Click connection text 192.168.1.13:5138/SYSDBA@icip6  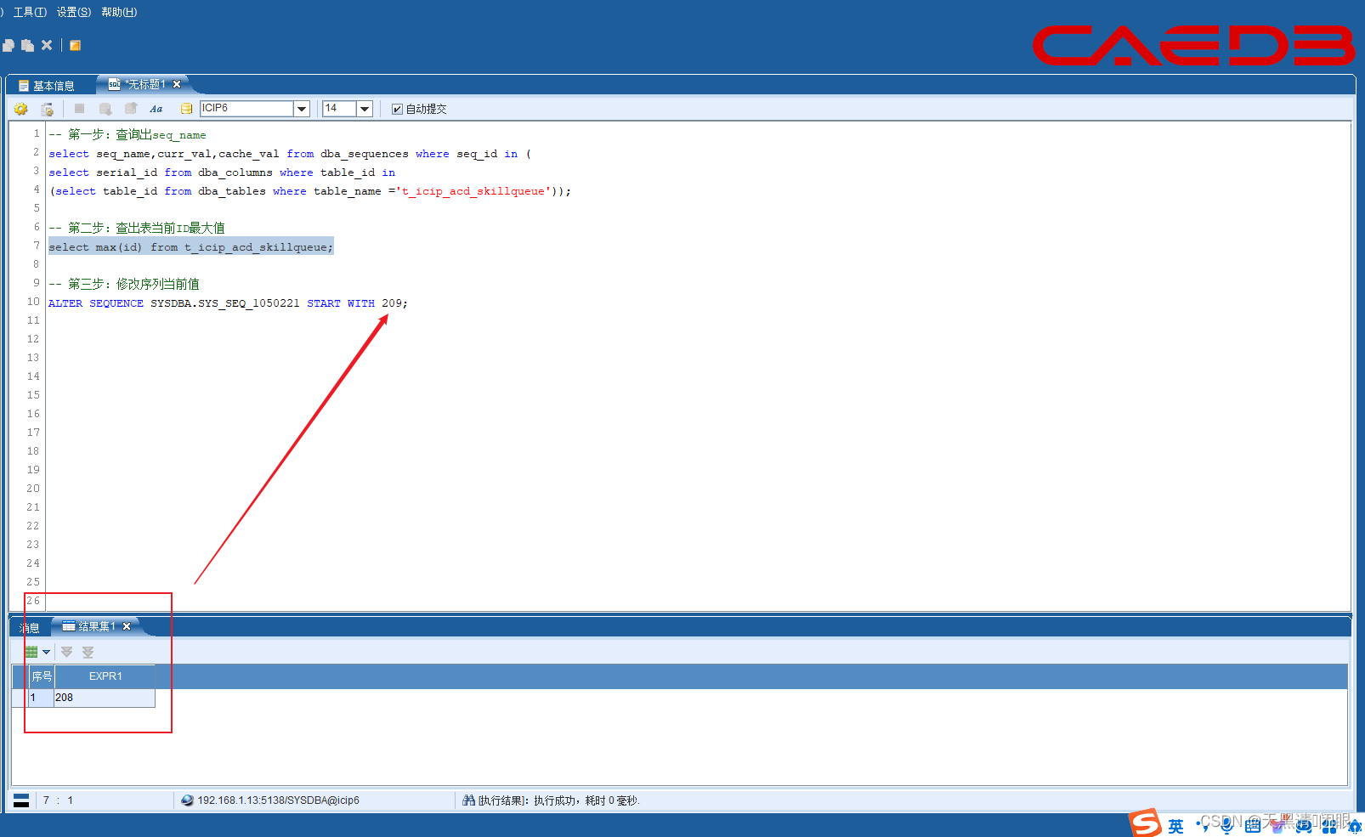tap(278, 800)
